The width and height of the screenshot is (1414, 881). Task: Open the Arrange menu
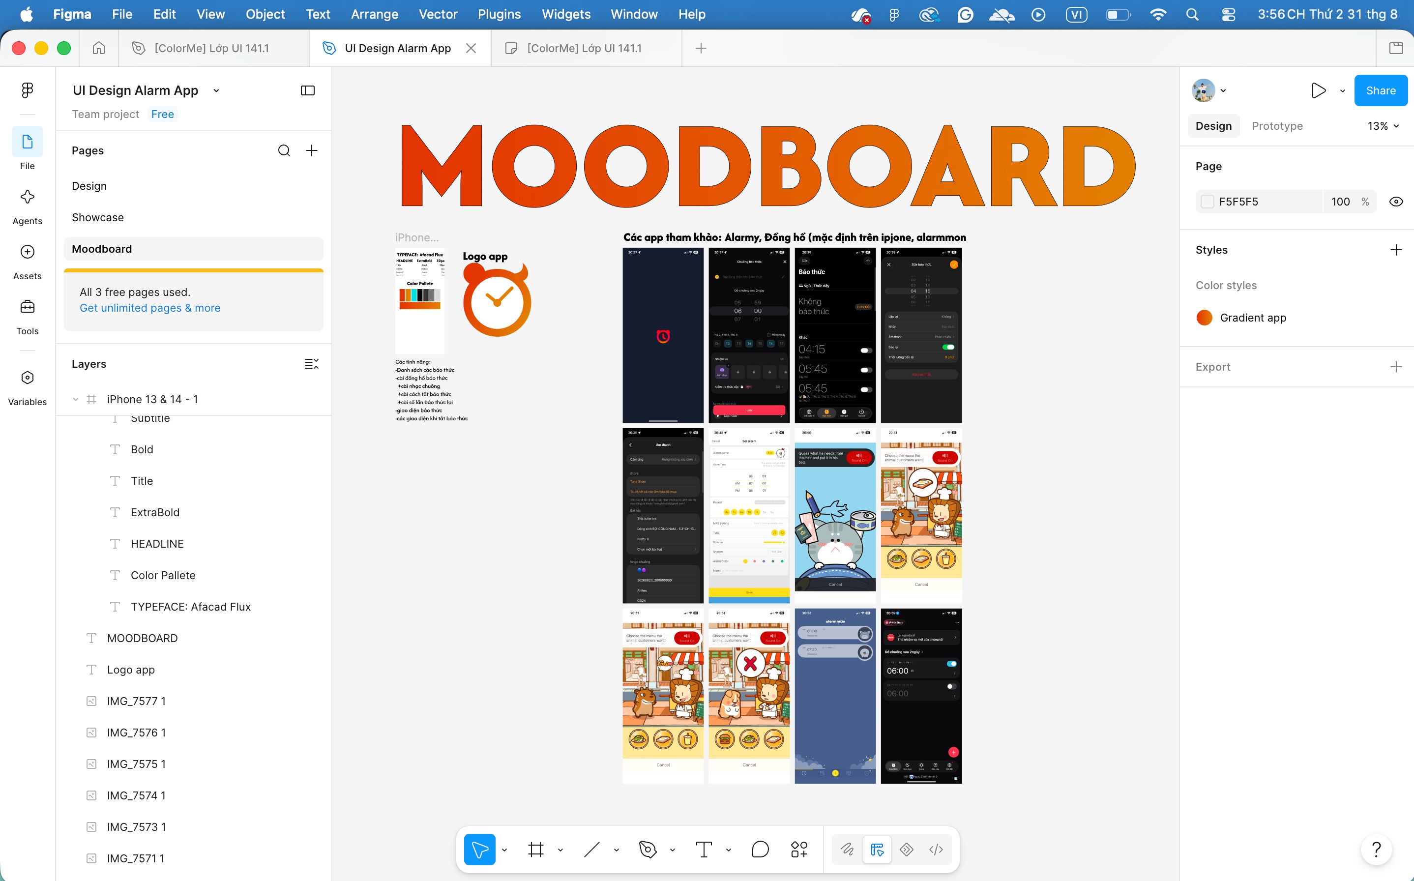(x=374, y=14)
